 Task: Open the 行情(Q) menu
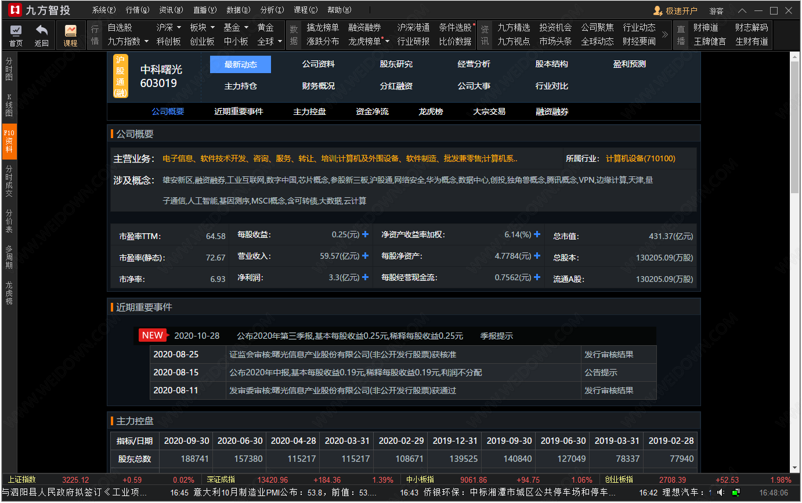(x=138, y=10)
